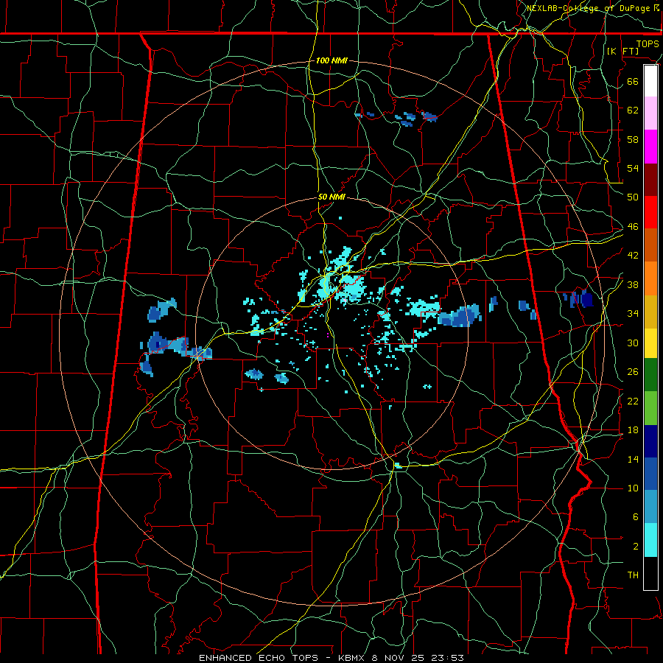Click the light green 22 kft legend swatch
The width and height of the screenshot is (663, 663).
click(650, 408)
